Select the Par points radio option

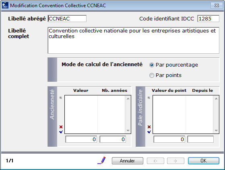[x=152, y=75]
